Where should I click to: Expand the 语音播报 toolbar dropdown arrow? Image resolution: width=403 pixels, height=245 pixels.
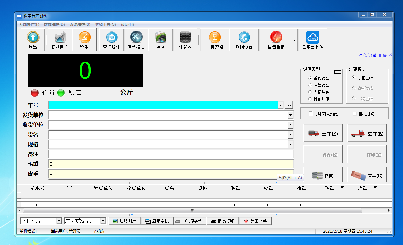pos(294,40)
